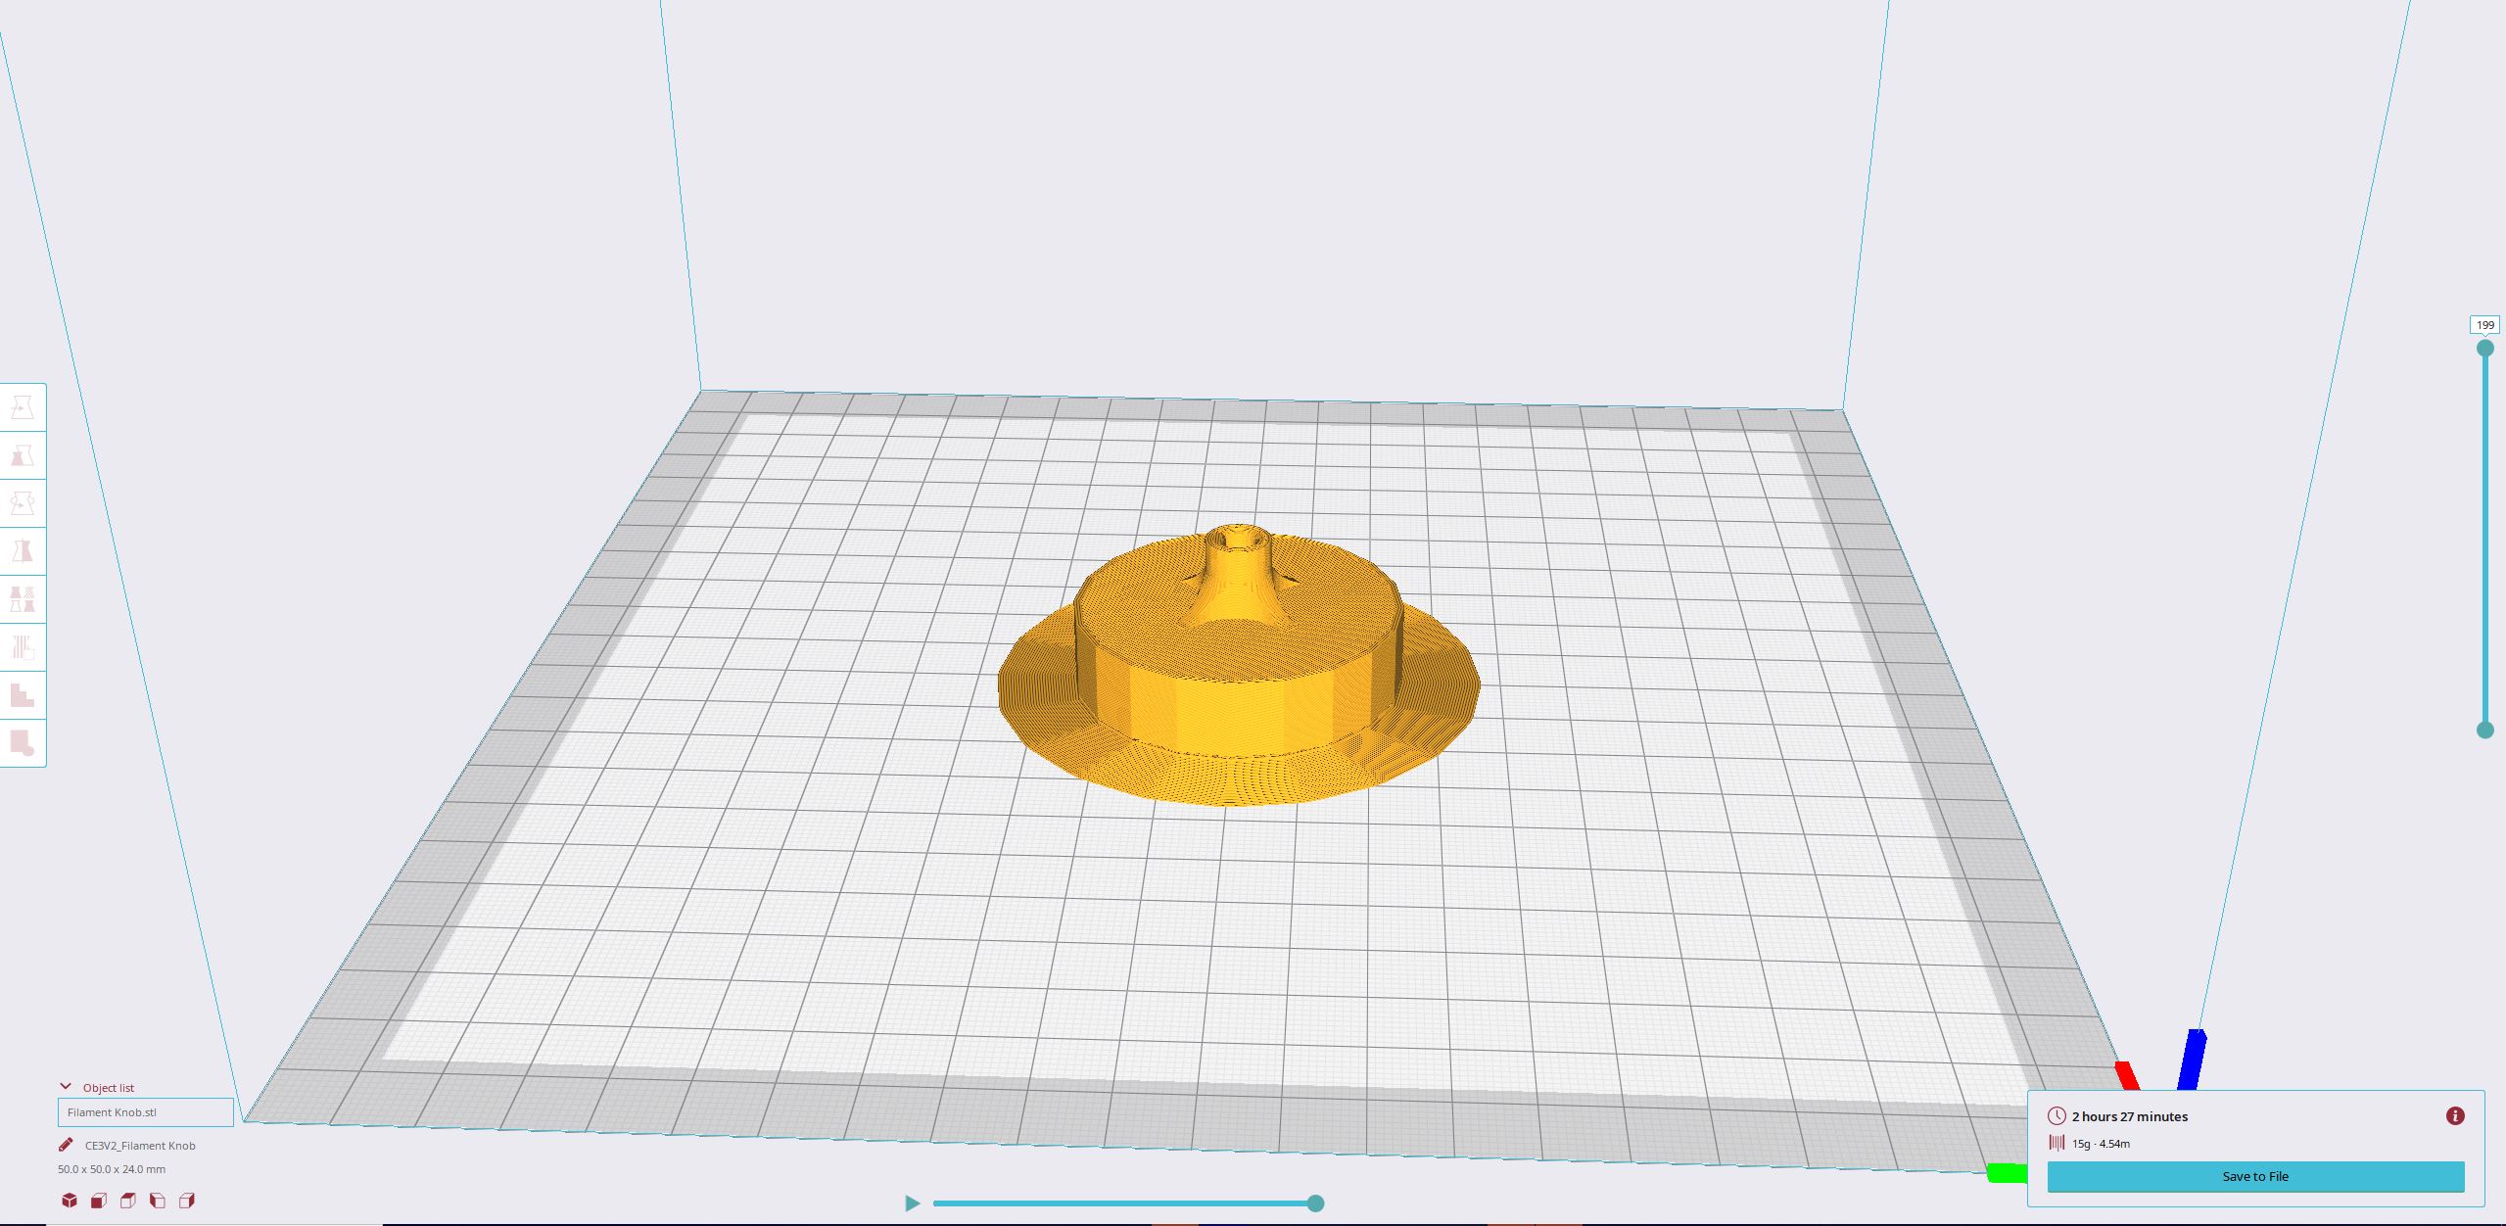Viewport: 2506px width, 1226px height.
Task: Click the layer number box showing 199
Action: pyautogui.click(x=2483, y=323)
